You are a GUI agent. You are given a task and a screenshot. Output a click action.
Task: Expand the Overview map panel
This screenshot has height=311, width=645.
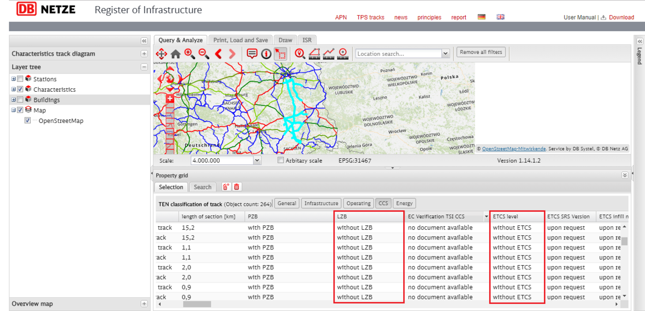(x=144, y=304)
